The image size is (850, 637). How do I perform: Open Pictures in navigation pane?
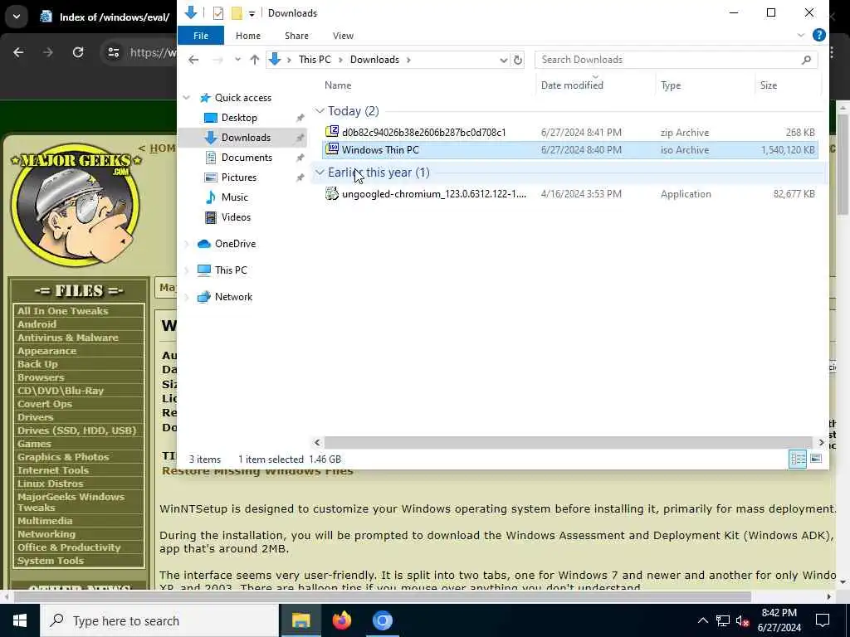tap(238, 177)
